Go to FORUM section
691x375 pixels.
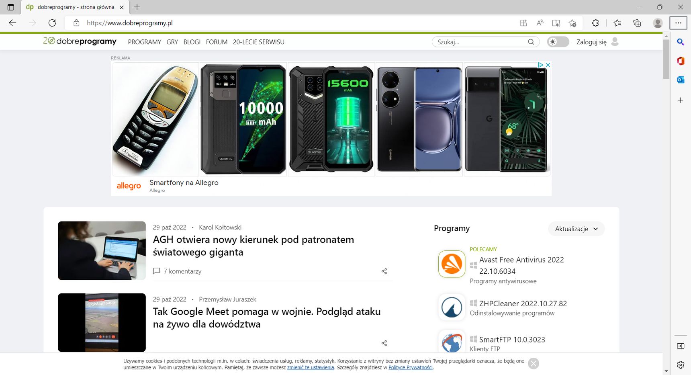point(217,42)
